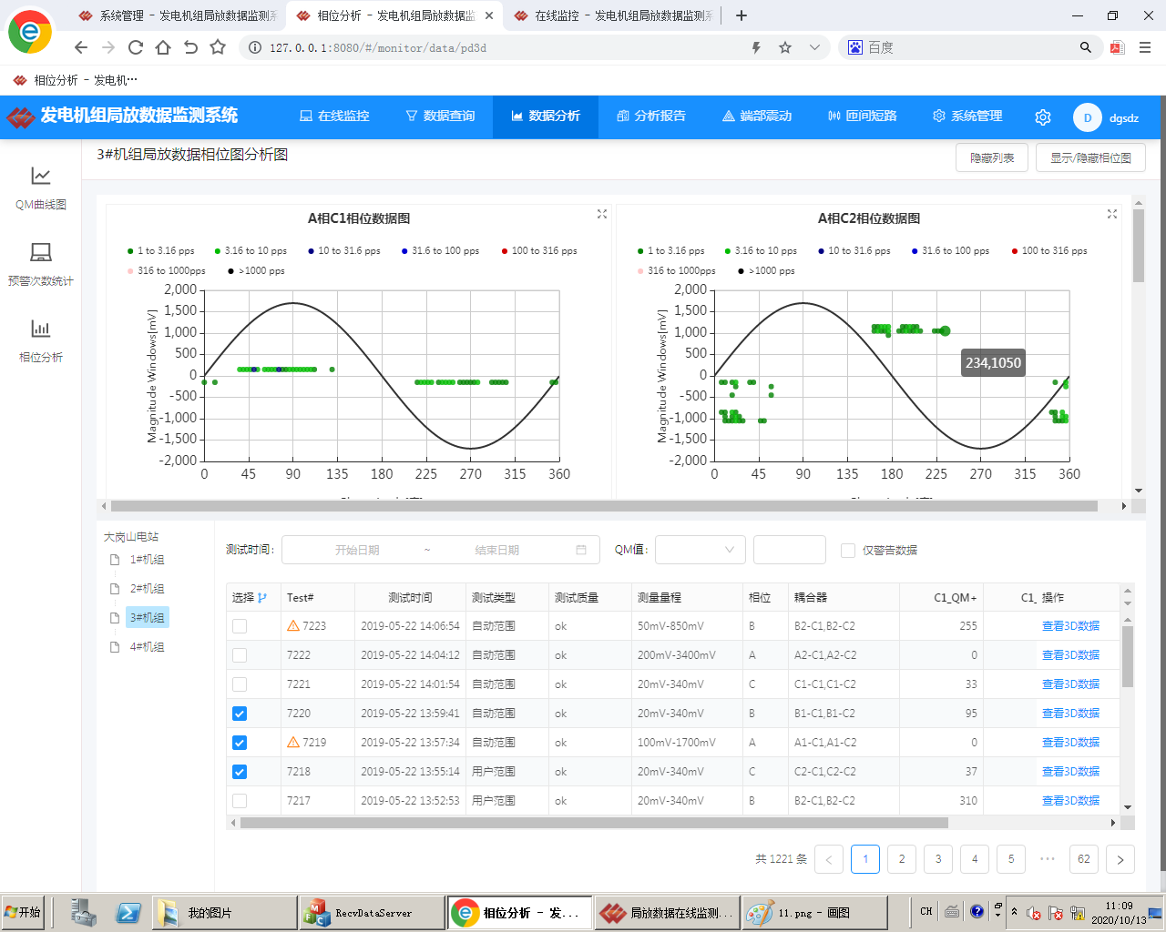
Task: Open the 测试时间 date range picker
Action: pos(440,550)
